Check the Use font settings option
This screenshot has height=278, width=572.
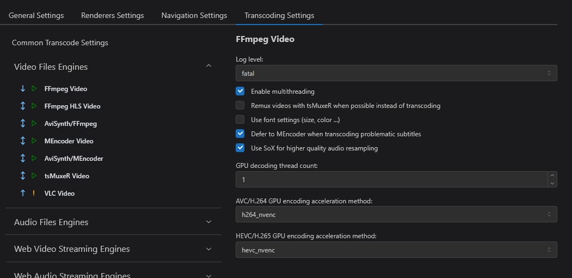tap(240, 119)
